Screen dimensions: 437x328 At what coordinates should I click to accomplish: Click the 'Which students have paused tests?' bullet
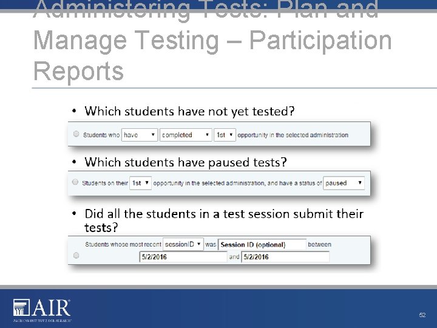(185, 162)
